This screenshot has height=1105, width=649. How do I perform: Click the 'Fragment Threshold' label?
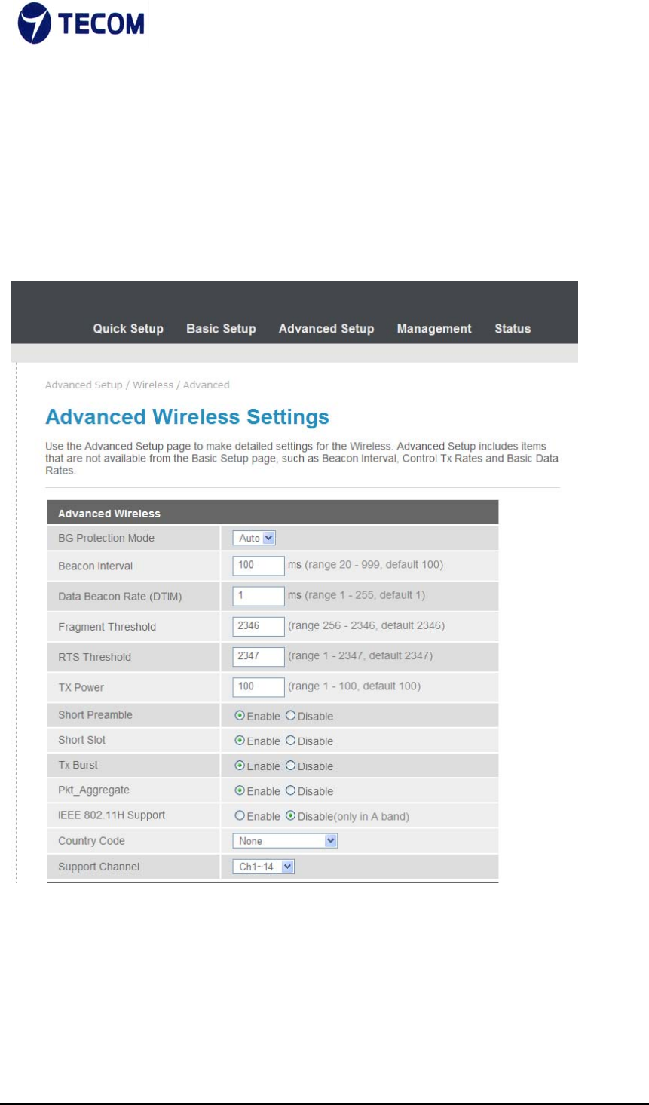[x=107, y=627]
